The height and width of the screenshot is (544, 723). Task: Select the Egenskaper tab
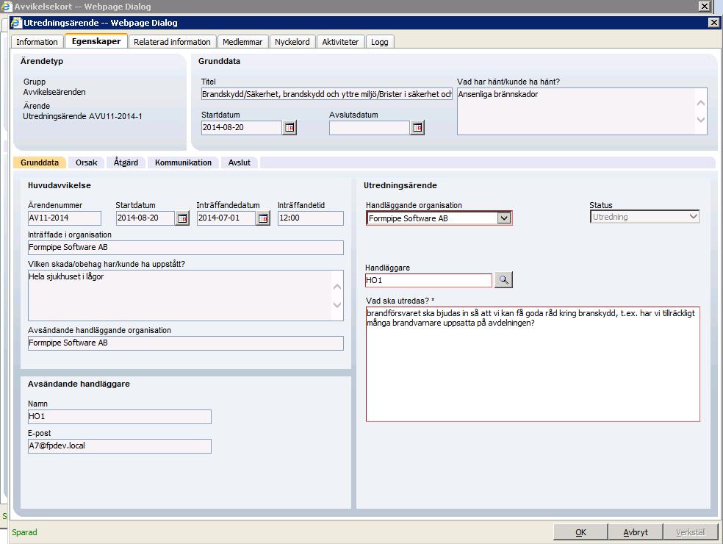click(x=96, y=40)
